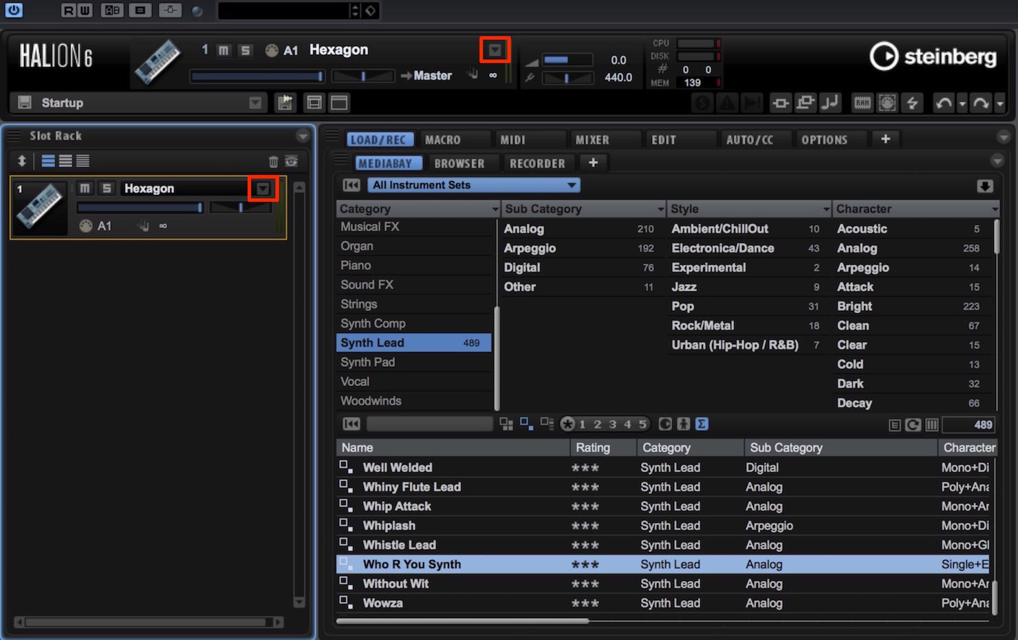
Task: Click the undo arrow icon in toolbar
Action: click(944, 103)
